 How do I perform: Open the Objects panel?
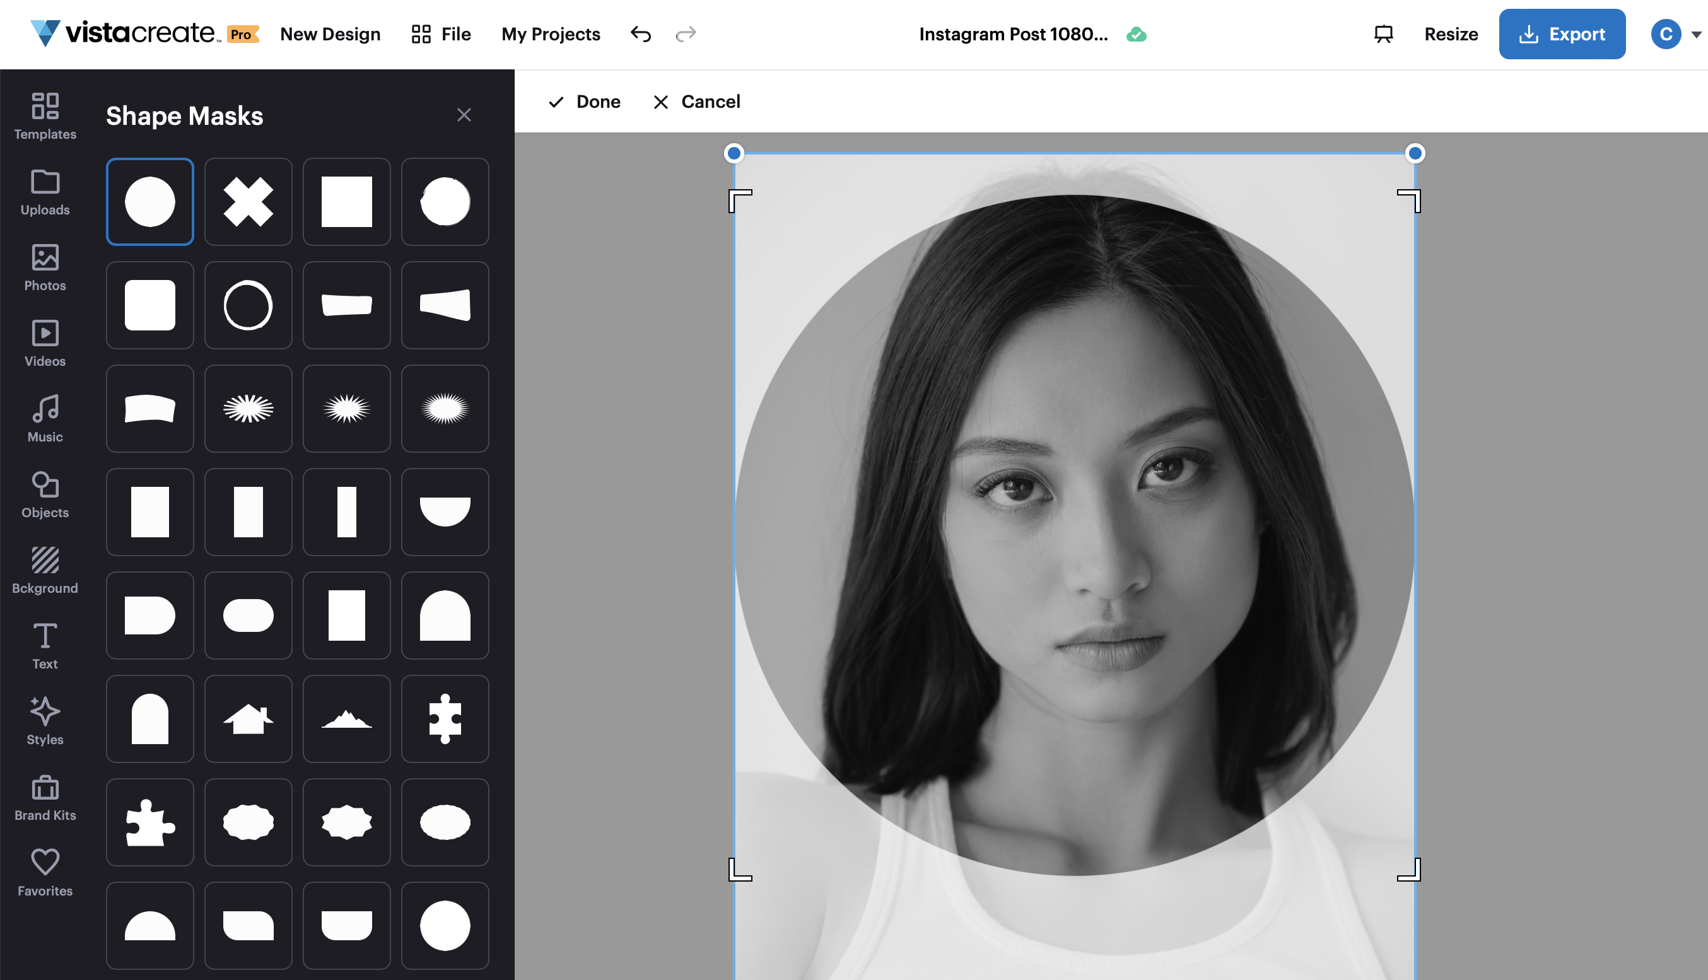[44, 494]
